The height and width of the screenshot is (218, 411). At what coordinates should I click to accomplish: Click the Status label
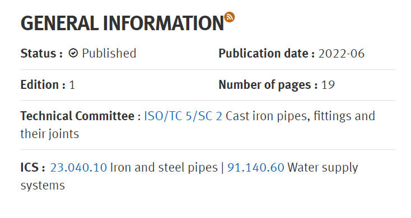(x=41, y=54)
